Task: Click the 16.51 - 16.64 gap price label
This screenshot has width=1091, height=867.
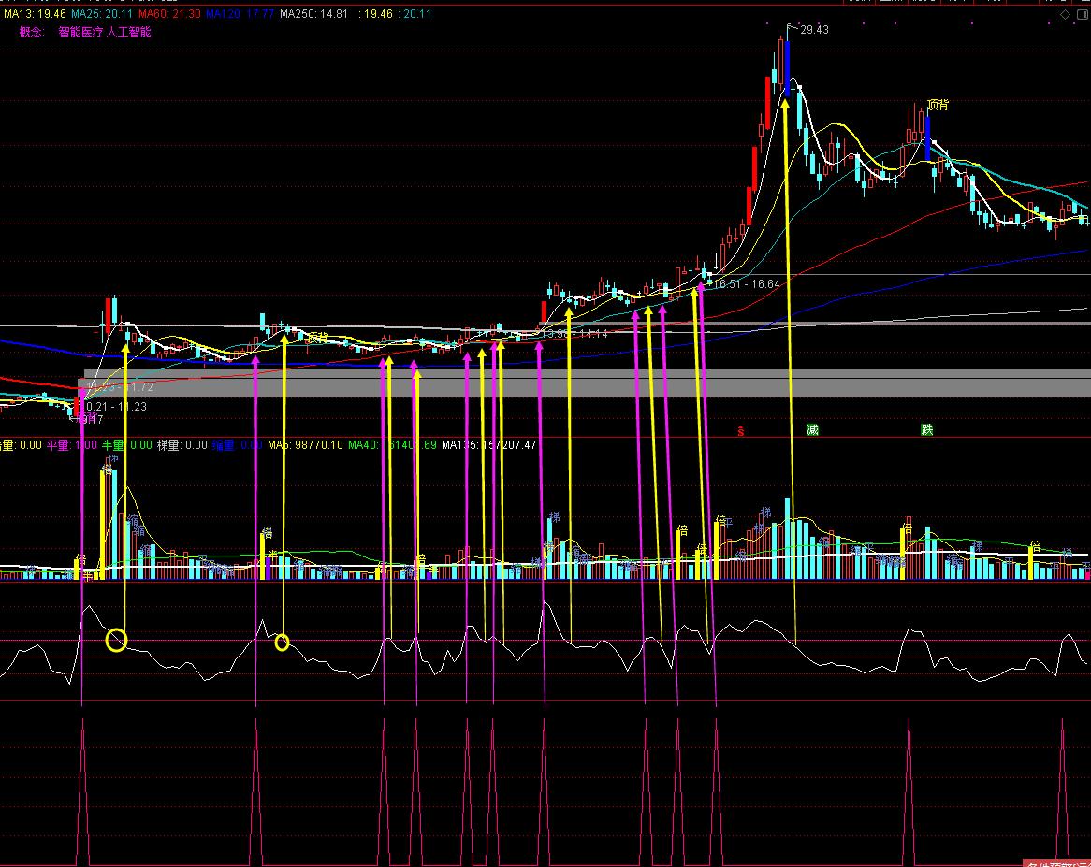Action: click(747, 282)
